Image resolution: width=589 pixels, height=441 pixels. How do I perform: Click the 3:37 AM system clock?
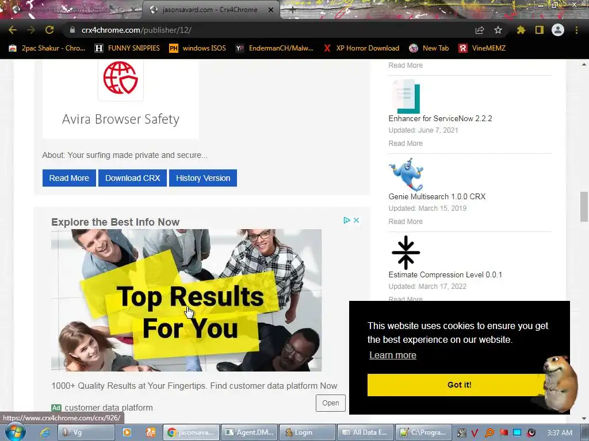[x=559, y=433]
